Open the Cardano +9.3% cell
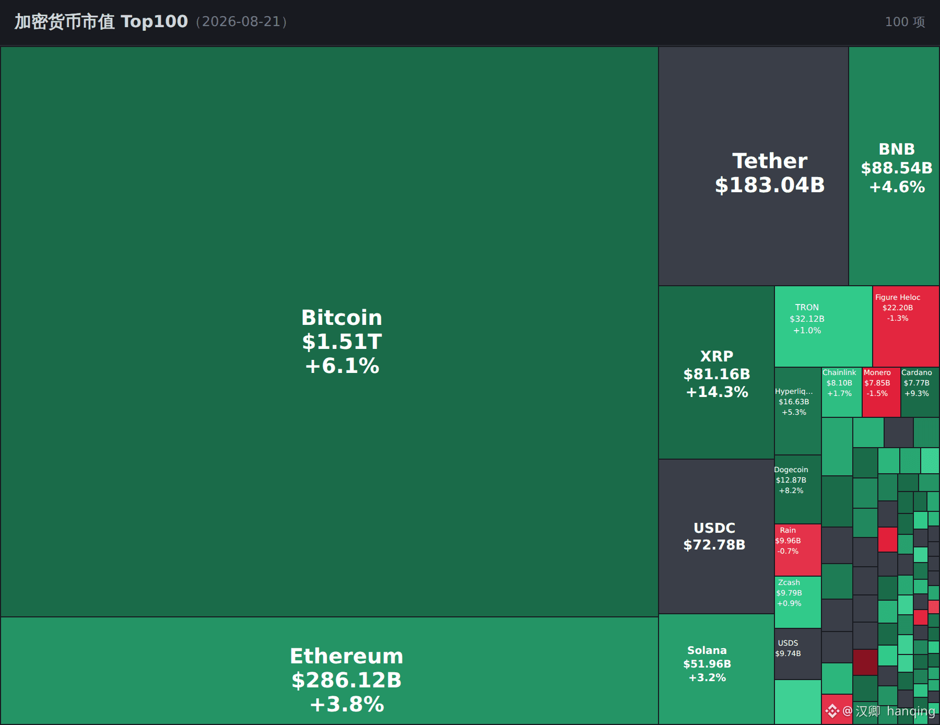The height and width of the screenshot is (725, 940). pos(920,392)
